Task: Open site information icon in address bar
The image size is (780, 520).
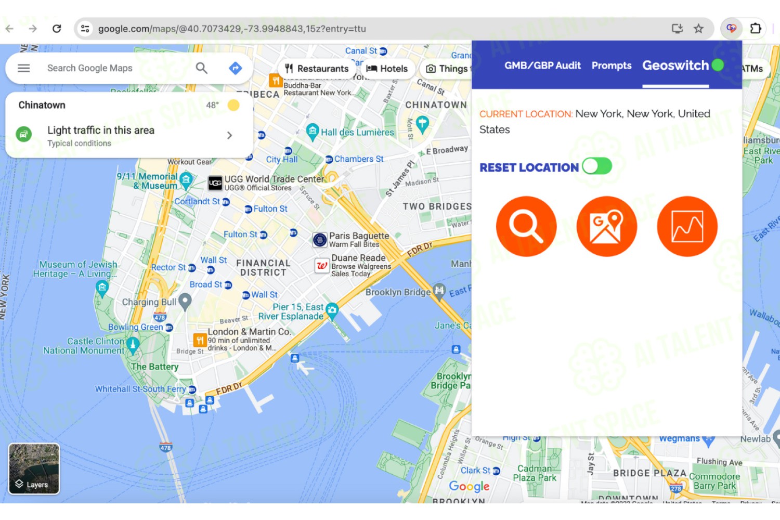Action: click(x=85, y=29)
